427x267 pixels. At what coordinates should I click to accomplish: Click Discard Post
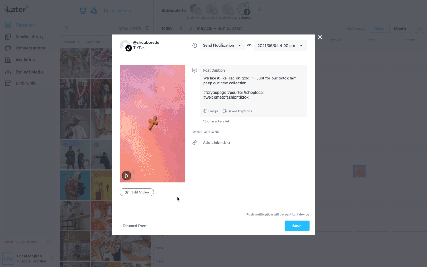click(x=135, y=226)
